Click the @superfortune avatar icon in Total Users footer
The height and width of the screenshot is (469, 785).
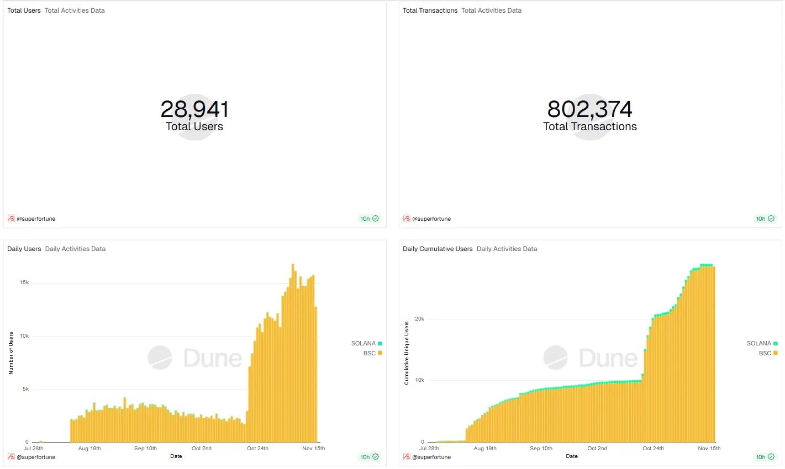click(x=11, y=218)
